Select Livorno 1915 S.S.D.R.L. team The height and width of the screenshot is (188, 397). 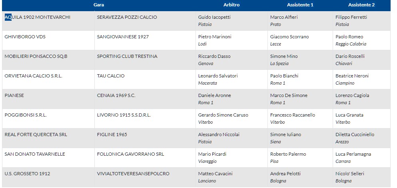point(124,115)
